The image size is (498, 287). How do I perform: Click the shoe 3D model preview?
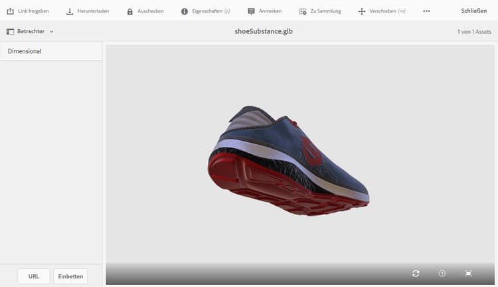[288, 161]
